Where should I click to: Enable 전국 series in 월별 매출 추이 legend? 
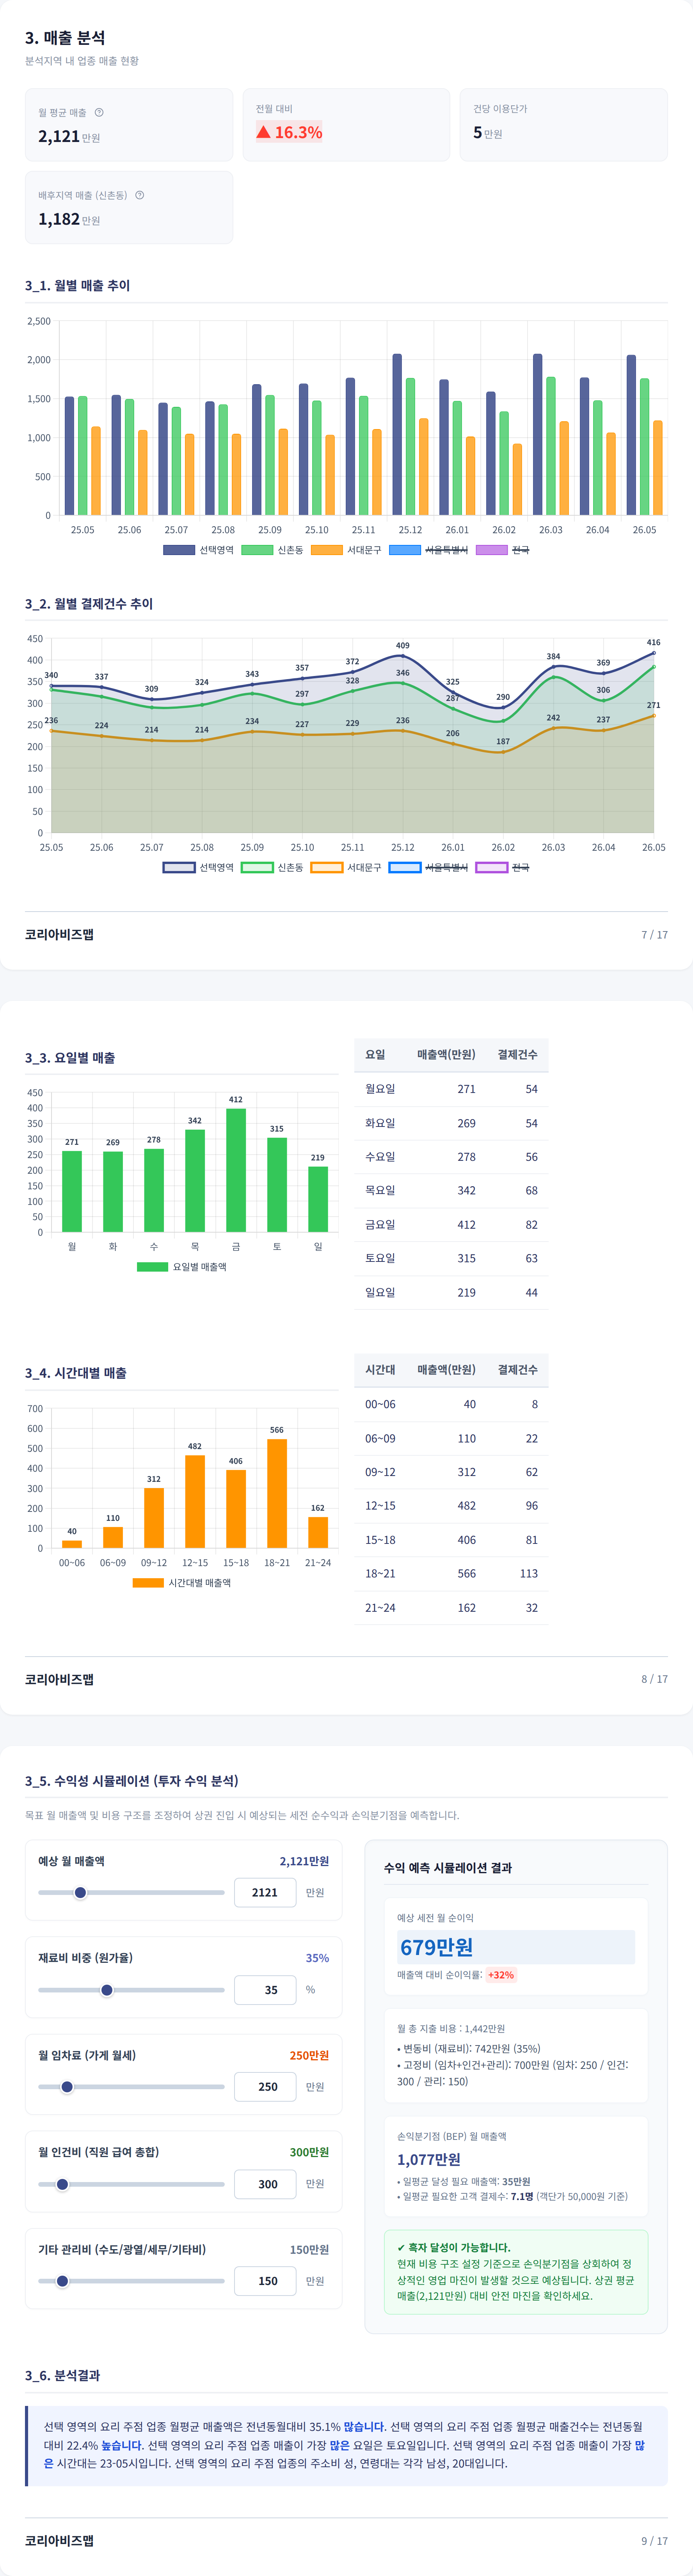(x=502, y=550)
